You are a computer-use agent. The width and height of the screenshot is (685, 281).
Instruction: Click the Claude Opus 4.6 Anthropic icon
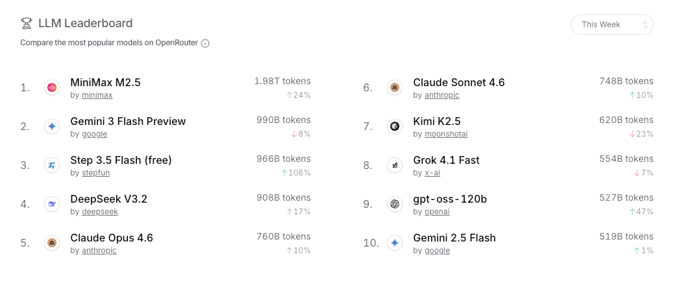click(x=52, y=243)
